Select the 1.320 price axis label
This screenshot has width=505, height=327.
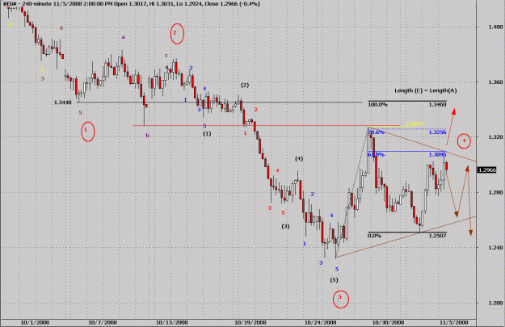[x=495, y=137]
